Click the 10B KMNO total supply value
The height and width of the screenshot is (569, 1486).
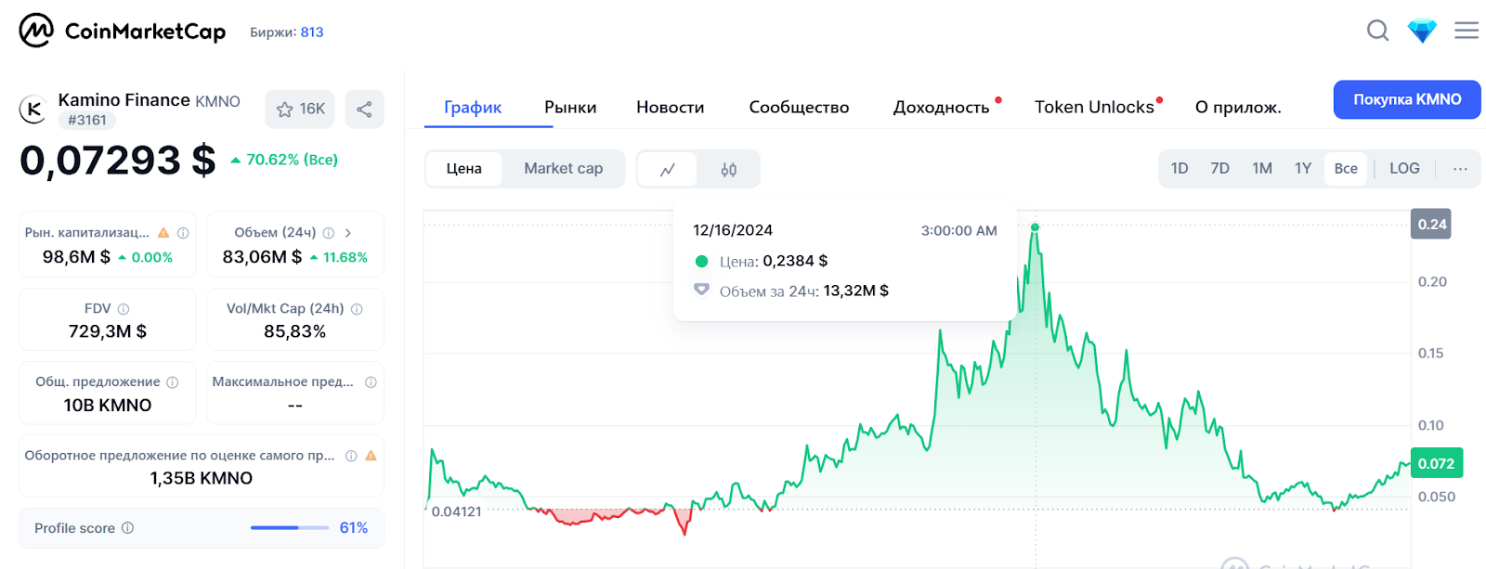[108, 406]
